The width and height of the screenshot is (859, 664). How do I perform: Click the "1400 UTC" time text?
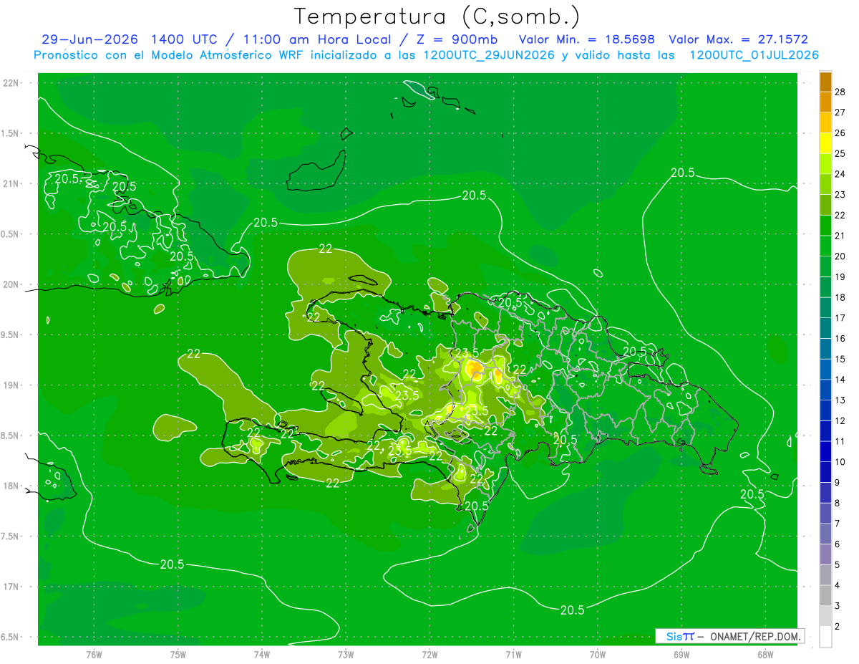pyautogui.click(x=185, y=39)
